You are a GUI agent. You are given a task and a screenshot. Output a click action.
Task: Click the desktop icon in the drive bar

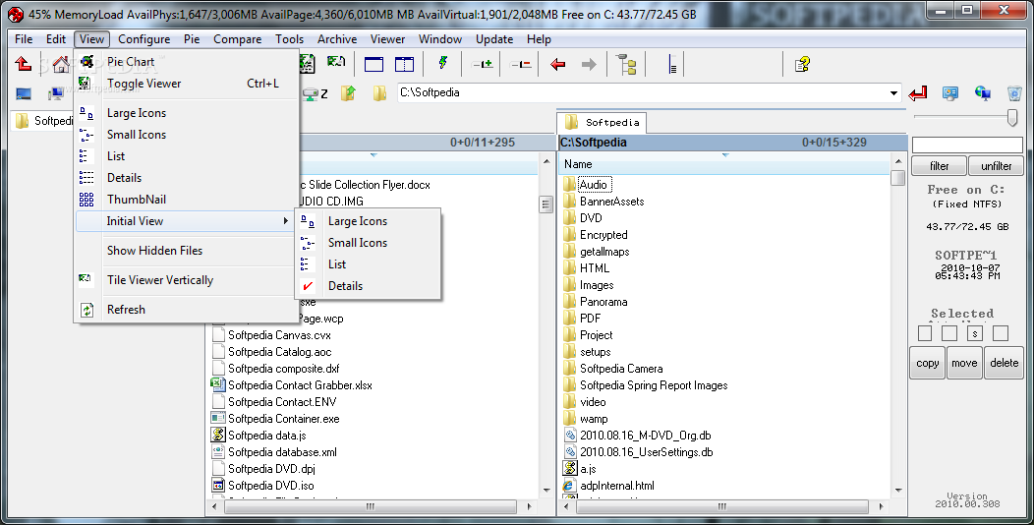tap(24, 93)
